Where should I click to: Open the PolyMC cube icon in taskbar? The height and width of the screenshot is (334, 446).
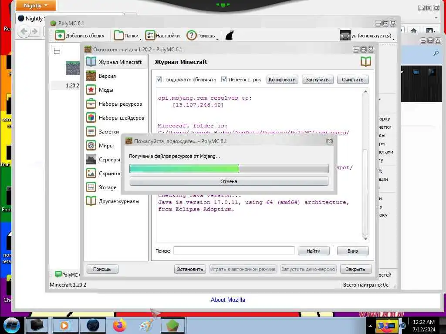(x=172, y=325)
